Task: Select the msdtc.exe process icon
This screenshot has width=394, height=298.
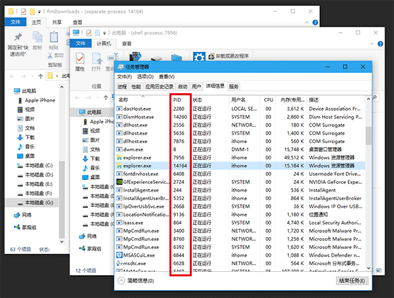Action: [120, 263]
